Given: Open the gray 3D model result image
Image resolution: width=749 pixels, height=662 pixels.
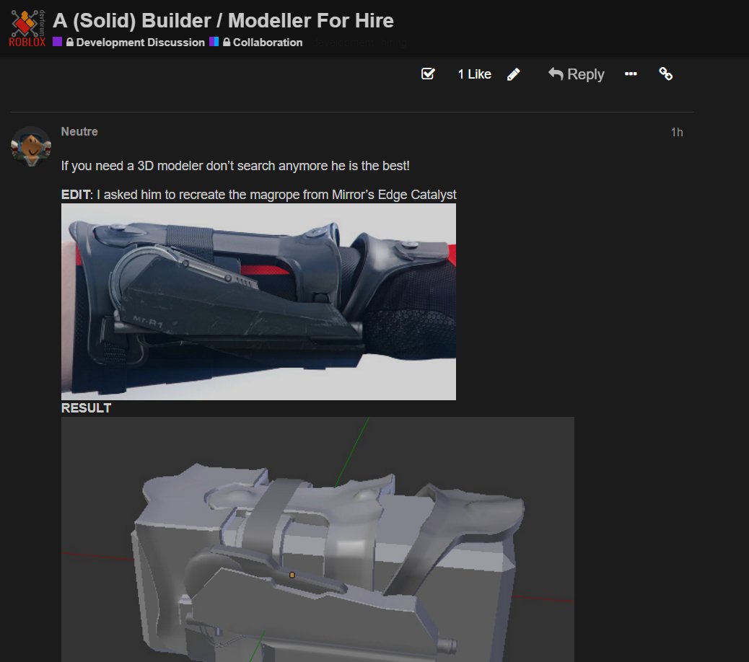Looking at the screenshot, I should coord(317,539).
